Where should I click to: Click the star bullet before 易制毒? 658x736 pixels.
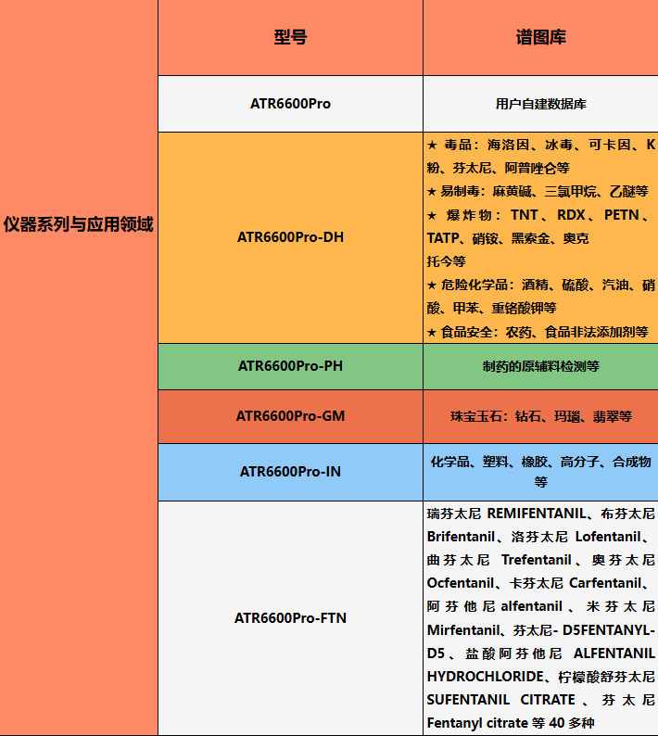point(432,192)
